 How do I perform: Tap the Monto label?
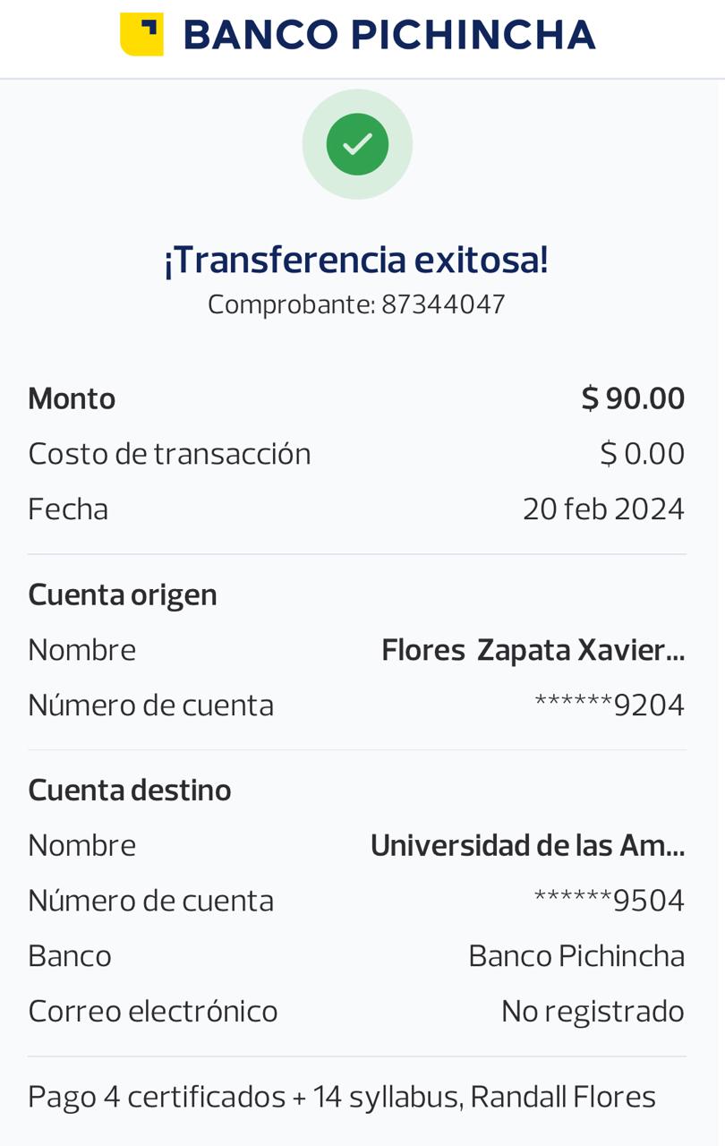point(72,398)
